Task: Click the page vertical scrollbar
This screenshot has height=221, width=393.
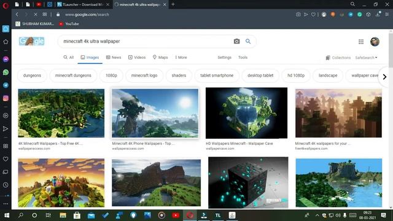Action: (x=391, y=50)
